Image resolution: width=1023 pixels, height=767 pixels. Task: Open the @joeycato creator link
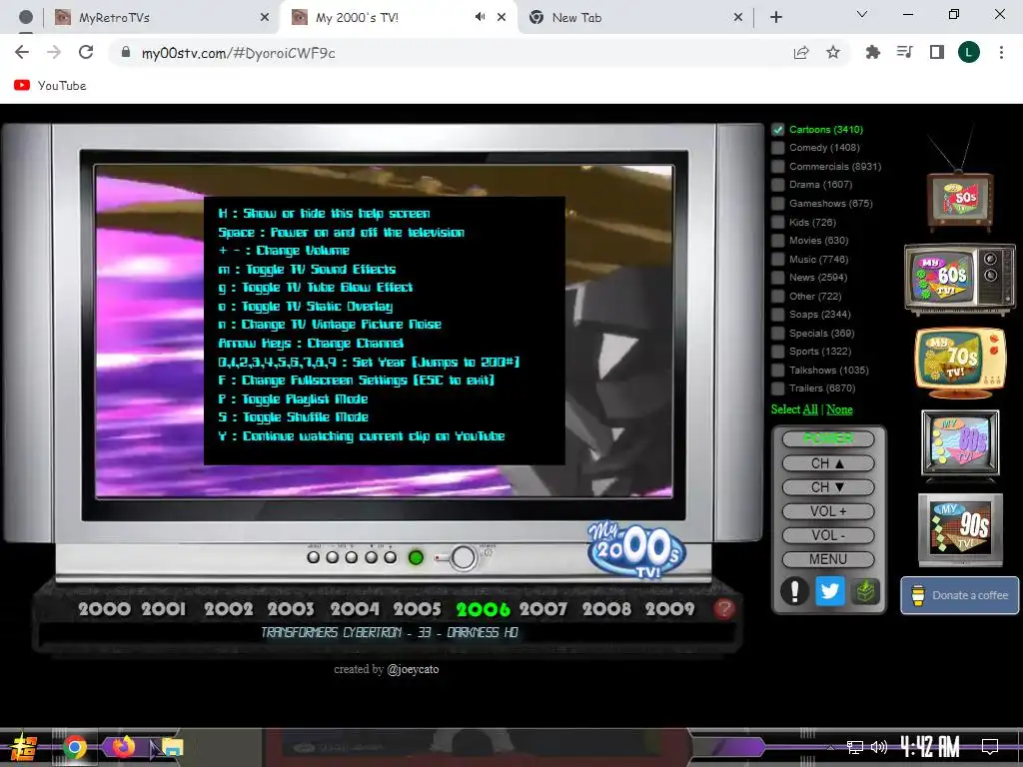point(413,669)
